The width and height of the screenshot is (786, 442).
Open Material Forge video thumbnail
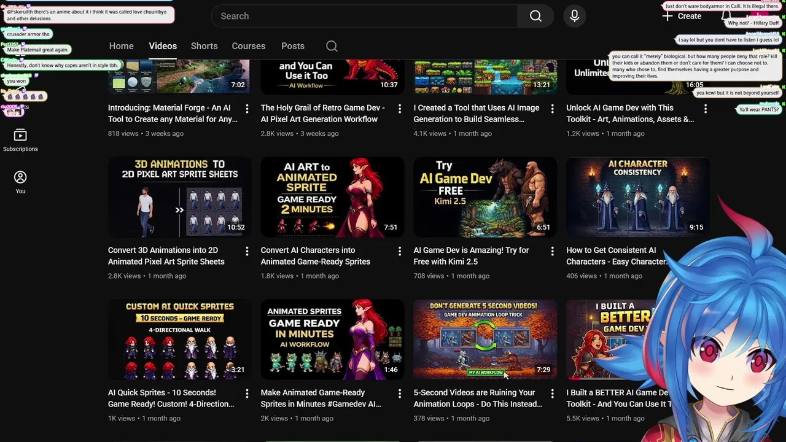pos(179,77)
